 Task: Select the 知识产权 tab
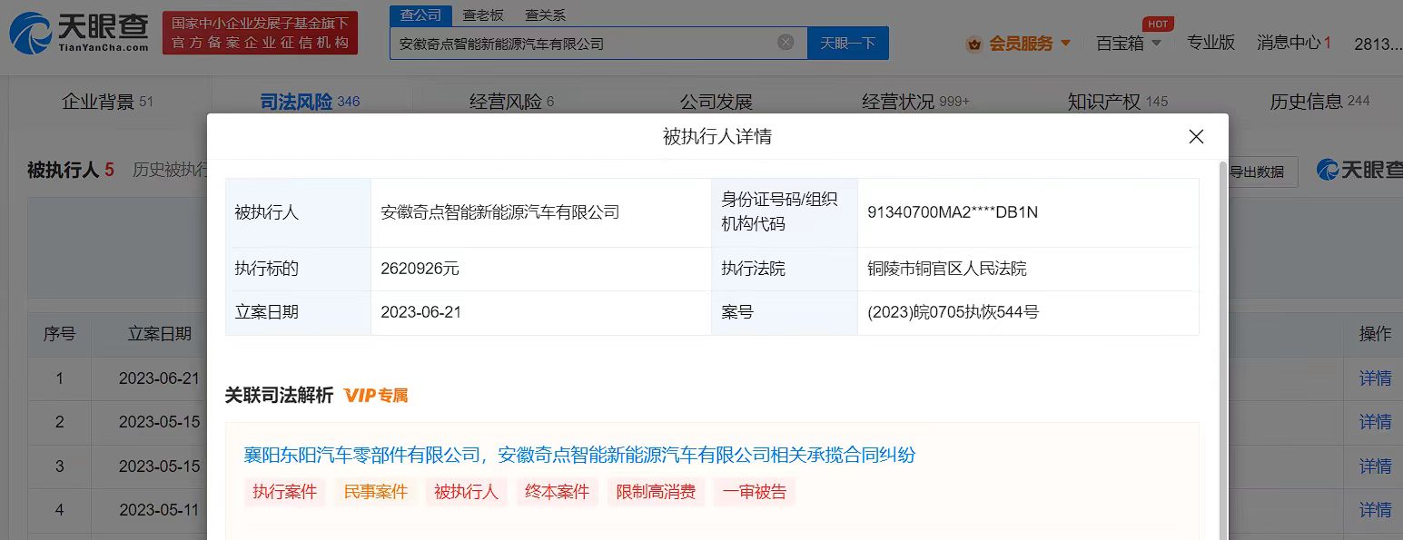tap(1103, 102)
